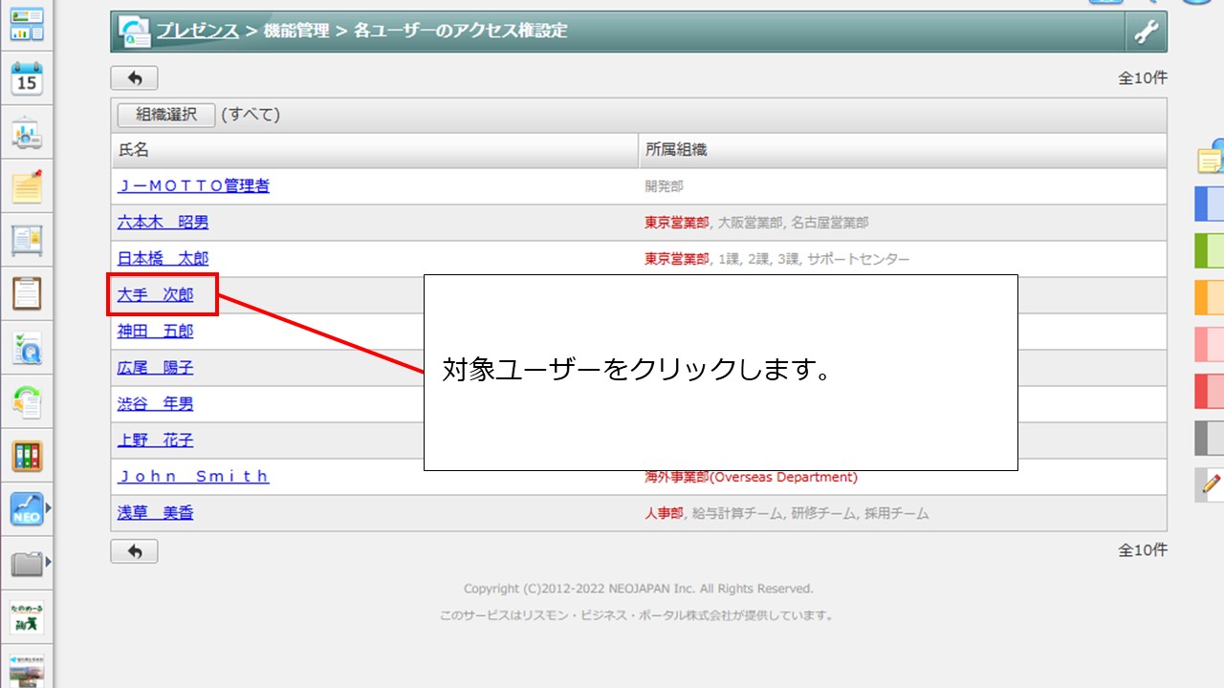Click the user link 大手 次郎
The image size is (1224, 688).
pos(155,295)
